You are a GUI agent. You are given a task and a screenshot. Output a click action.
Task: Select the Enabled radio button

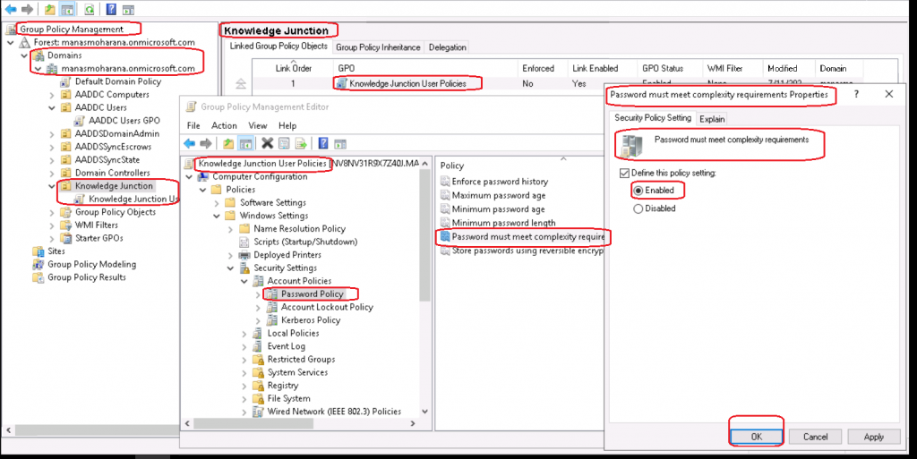point(638,191)
